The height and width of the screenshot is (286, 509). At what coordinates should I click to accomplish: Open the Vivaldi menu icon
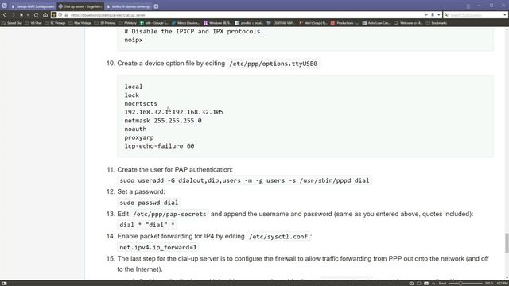(x=5, y=6)
